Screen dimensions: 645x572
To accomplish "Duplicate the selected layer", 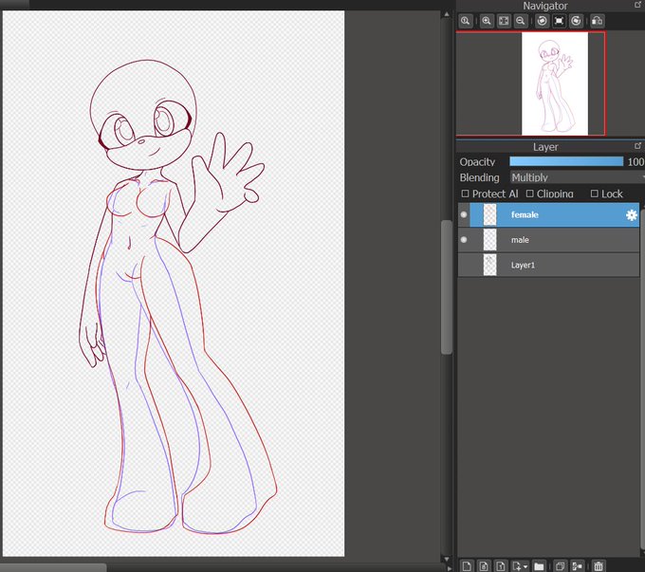I will (560, 566).
